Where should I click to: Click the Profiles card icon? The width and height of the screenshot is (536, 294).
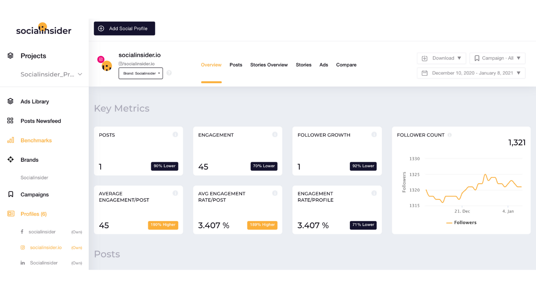point(11,214)
